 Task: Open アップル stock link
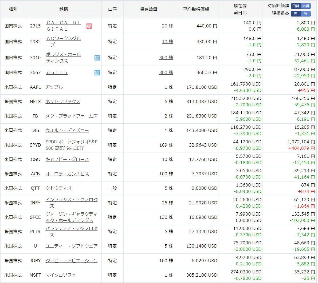click(x=54, y=87)
